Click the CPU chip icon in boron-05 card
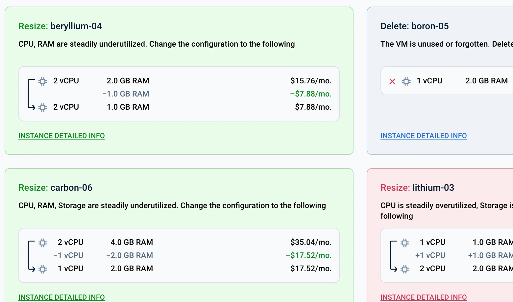Image resolution: width=513 pixels, height=302 pixels. point(406,81)
